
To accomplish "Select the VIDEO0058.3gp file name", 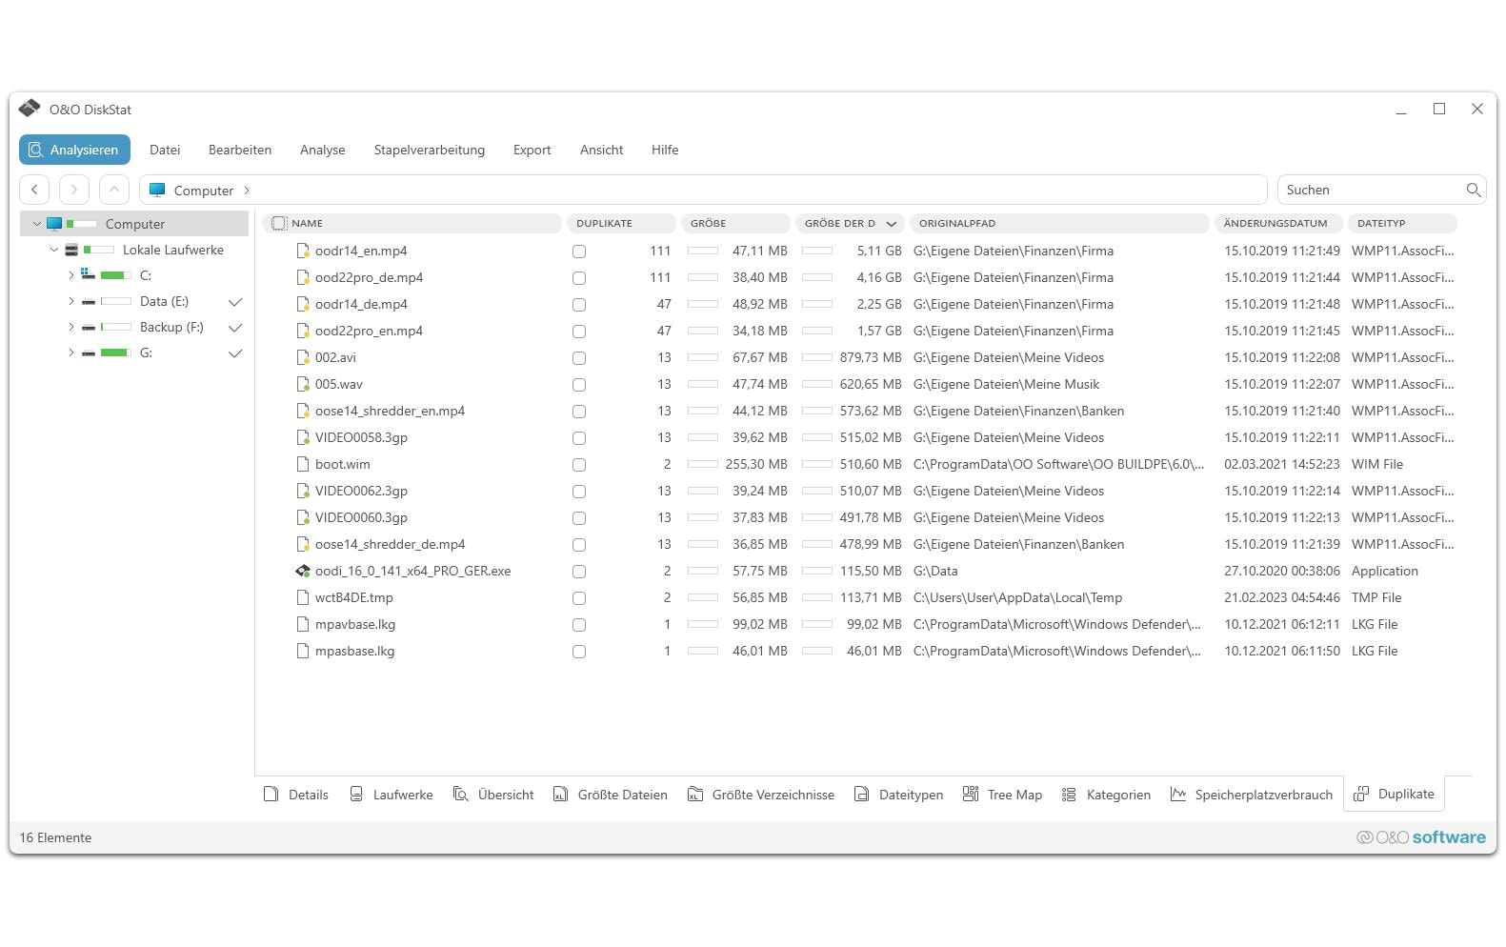I will pyautogui.click(x=361, y=437).
